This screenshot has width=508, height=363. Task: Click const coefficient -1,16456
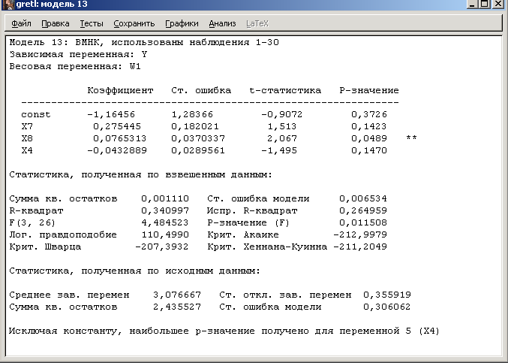[111, 114]
